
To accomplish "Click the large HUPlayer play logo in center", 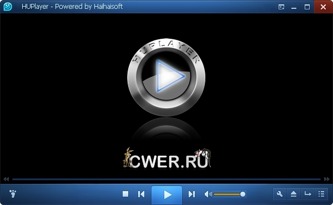I will click(167, 77).
